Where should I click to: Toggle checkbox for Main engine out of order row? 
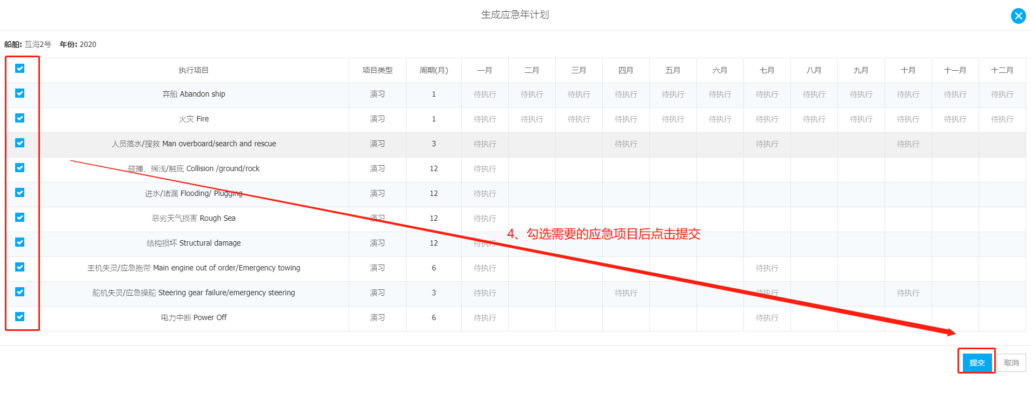coord(20,267)
